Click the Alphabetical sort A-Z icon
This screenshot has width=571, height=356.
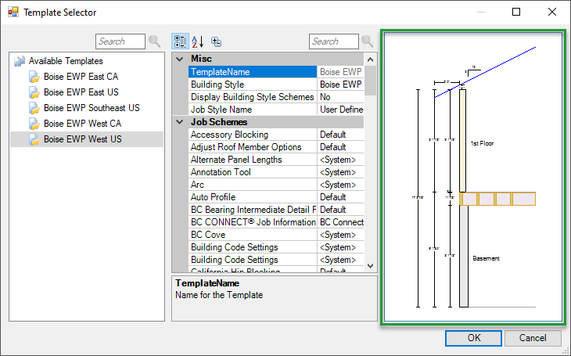point(198,41)
